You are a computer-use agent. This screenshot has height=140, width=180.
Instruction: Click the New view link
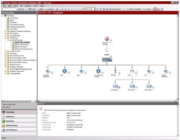tap(6, 107)
